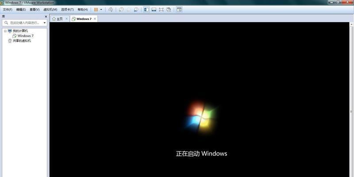Pause the virtual machine with the orange button
The height and width of the screenshot is (177, 354).
tap(96, 10)
